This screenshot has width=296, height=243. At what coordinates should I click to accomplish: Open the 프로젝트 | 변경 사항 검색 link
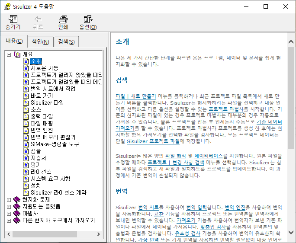tap(176, 163)
